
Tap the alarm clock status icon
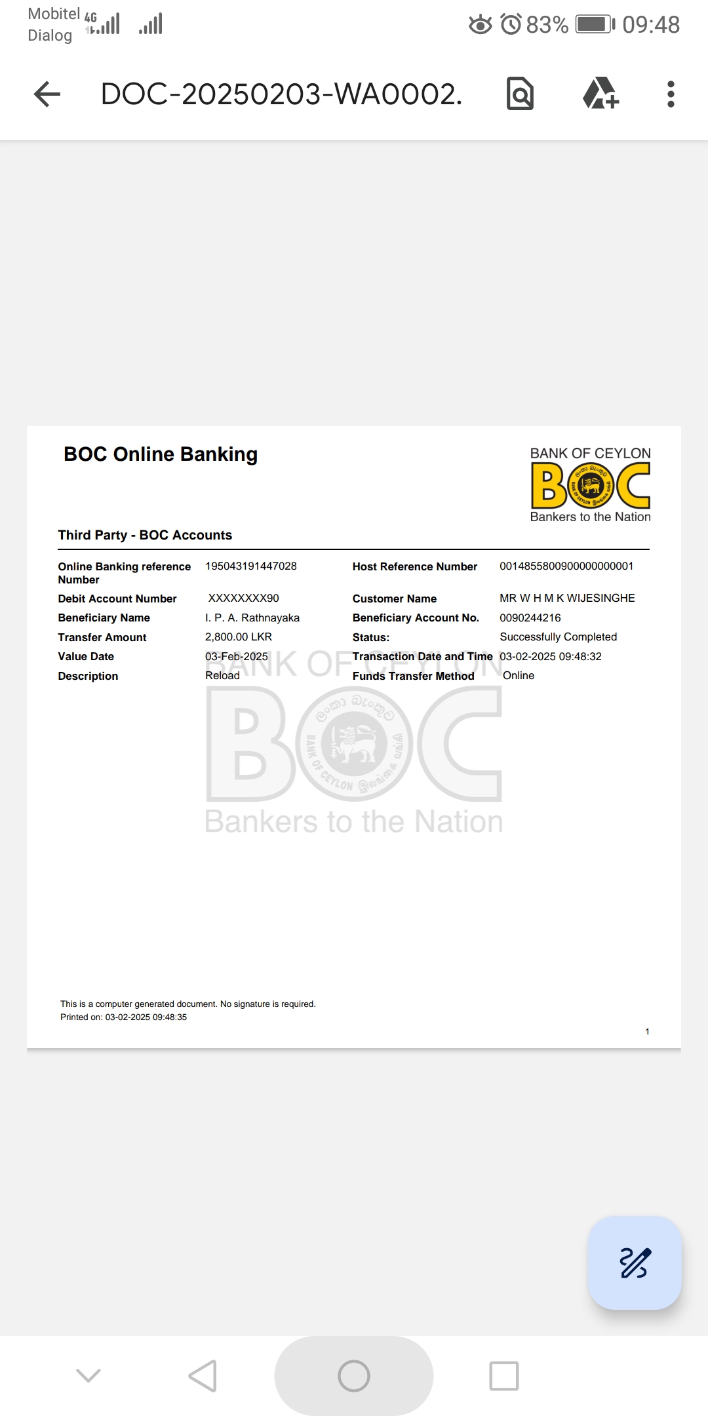(511, 25)
